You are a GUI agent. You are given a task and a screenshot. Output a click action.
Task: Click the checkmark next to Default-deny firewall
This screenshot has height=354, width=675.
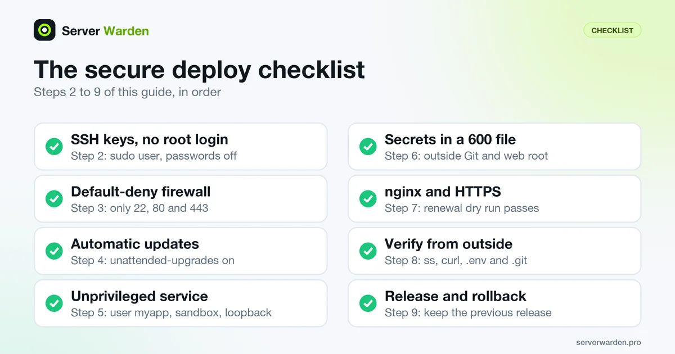coord(54,199)
